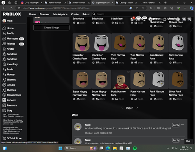Switch to Avatar - Roblox tab
The height and width of the screenshot is (152, 195).
point(79,3)
